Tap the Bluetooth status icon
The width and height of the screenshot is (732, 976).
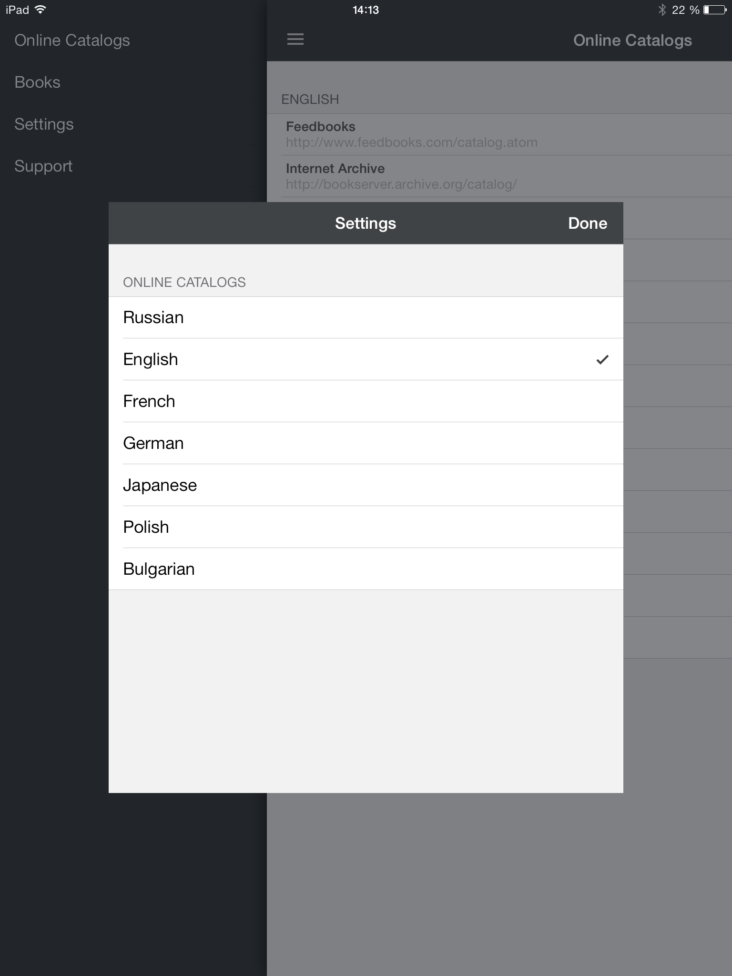pos(662,10)
